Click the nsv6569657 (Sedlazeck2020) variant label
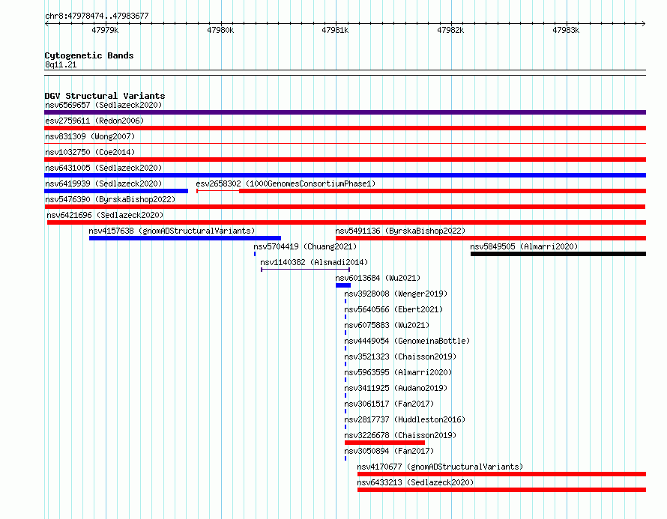This screenshot has width=667, height=519. coord(103,105)
